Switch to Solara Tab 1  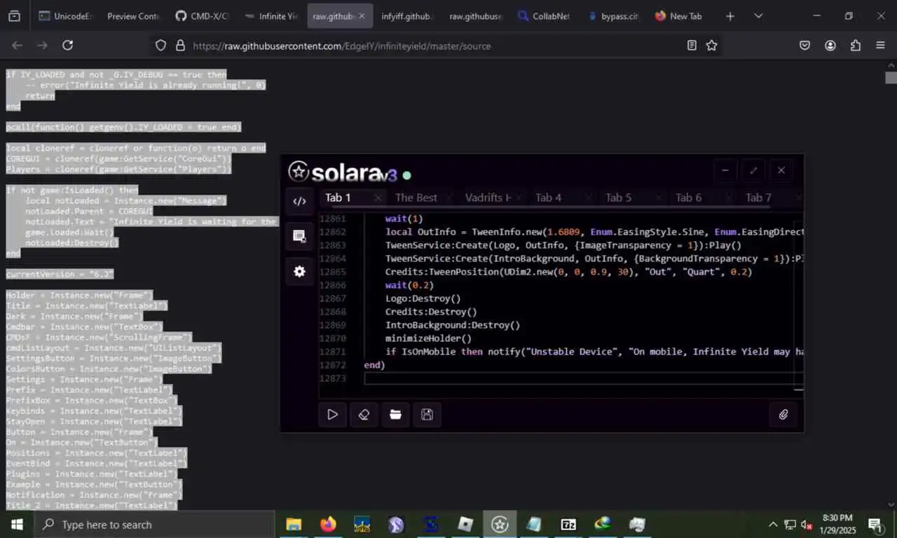pyautogui.click(x=338, y=198)
